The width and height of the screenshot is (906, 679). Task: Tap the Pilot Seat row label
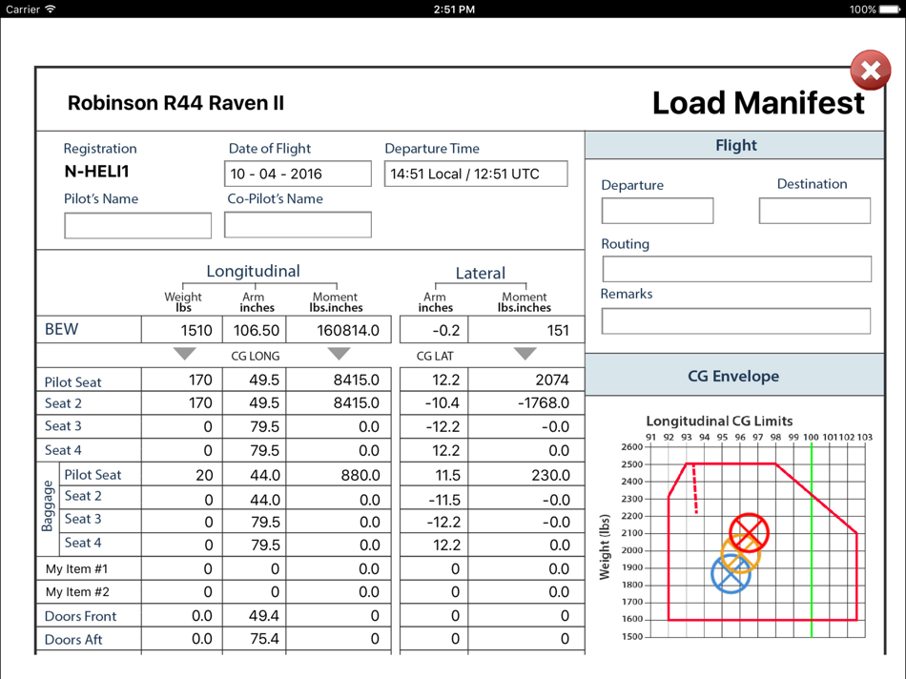pos(72,382)
